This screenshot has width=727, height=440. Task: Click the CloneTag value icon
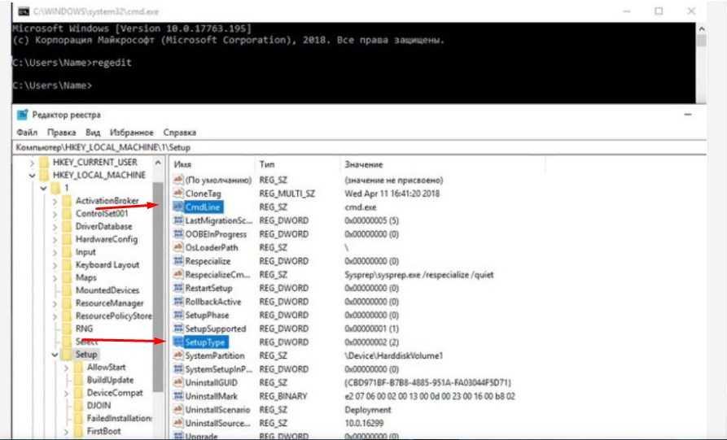[x=178, y=193]
